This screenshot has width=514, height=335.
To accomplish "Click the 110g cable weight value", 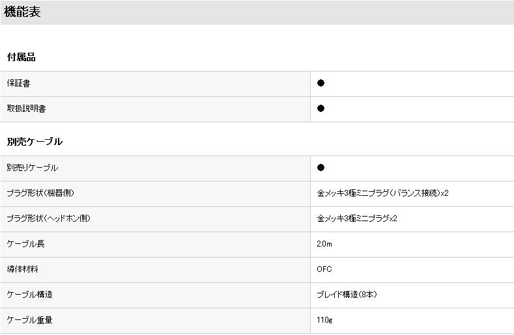I will click(x=324, y=320).
